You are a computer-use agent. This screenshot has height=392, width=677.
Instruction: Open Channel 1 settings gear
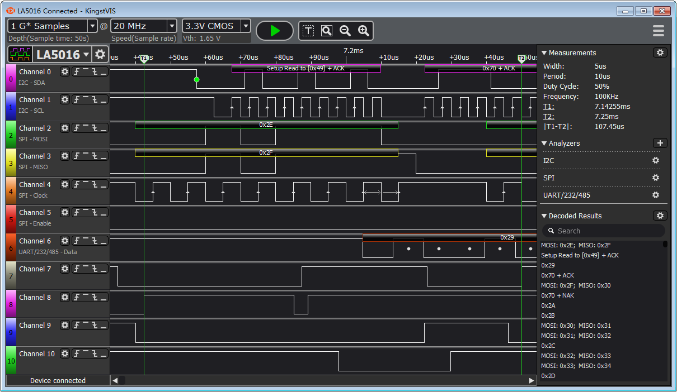coord(65,99)
